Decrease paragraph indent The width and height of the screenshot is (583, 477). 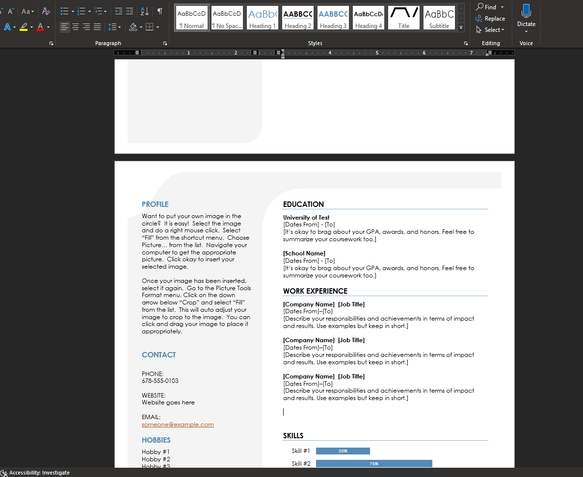[119, 11]
